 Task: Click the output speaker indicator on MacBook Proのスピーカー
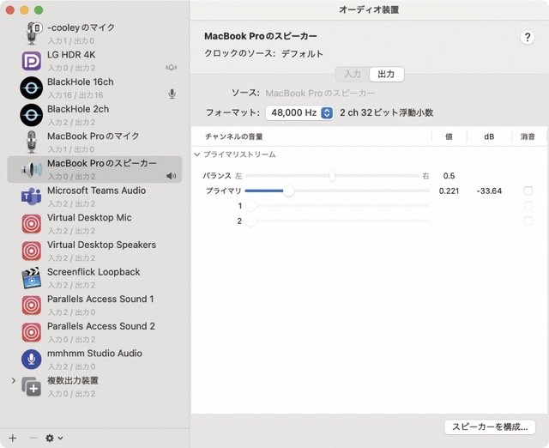tap(172, 176)
